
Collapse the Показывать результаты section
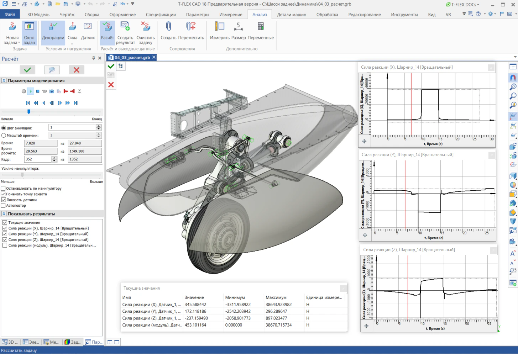point(4,214)
